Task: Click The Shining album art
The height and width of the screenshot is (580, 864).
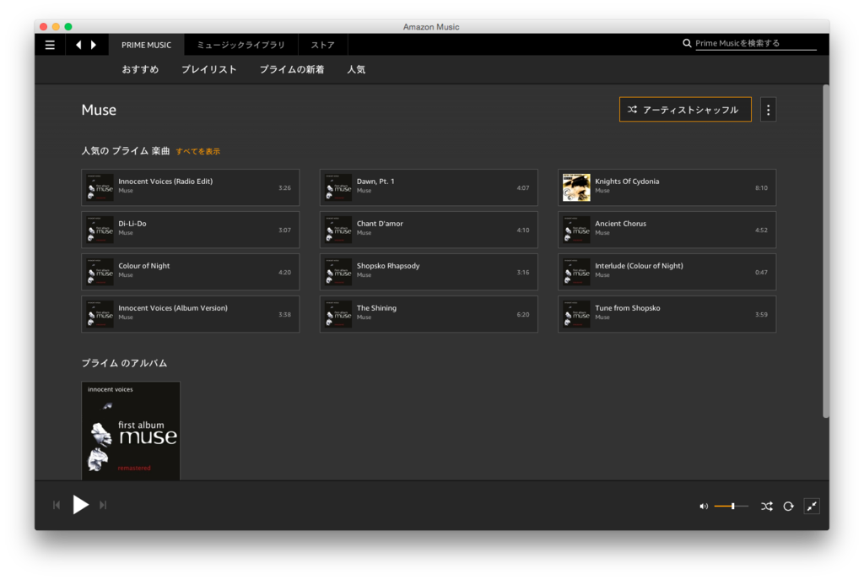Action: pyautogui.click(x=337, y=314)
